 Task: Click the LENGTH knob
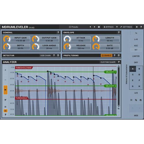pyautogui.click(x=96, y=39)
